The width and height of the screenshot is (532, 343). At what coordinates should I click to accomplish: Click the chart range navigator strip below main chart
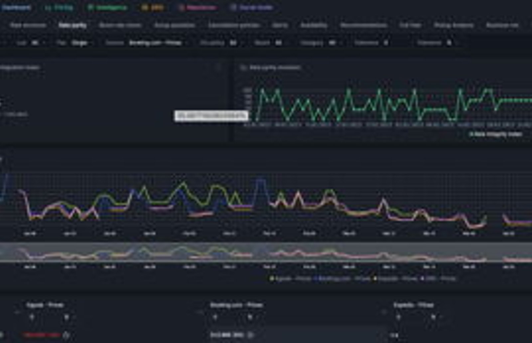(266, 252)
